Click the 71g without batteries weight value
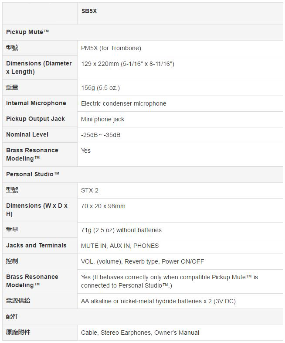285x343 pixels. [x=121, y=230]
